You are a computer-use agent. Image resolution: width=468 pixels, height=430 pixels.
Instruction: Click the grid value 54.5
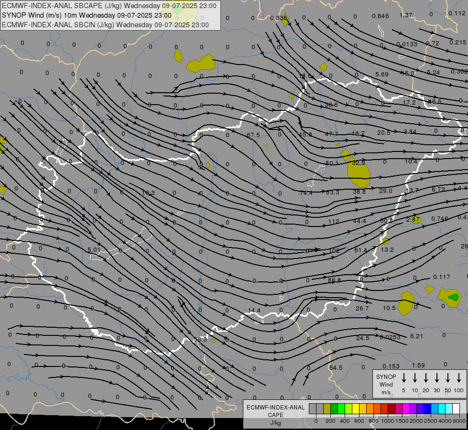click(336, 367)
